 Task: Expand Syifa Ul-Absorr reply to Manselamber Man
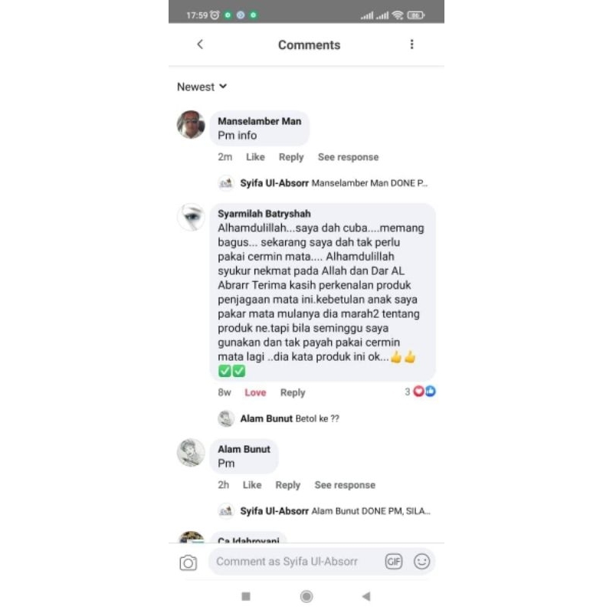pos(323,183)
